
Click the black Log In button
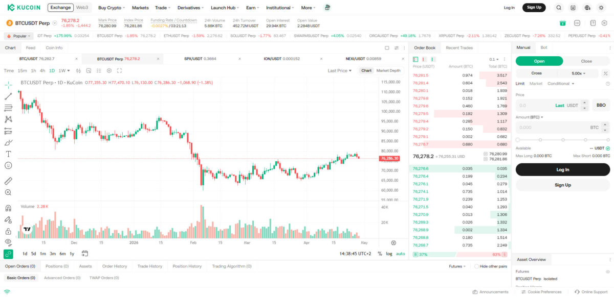click(562, 169)
